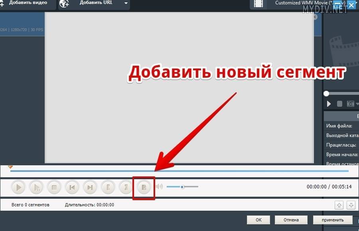Image resolution: width=359 pixels, height=231 pixels.
Task: Play the video with the Play button
Action: [x=18, y=188]
